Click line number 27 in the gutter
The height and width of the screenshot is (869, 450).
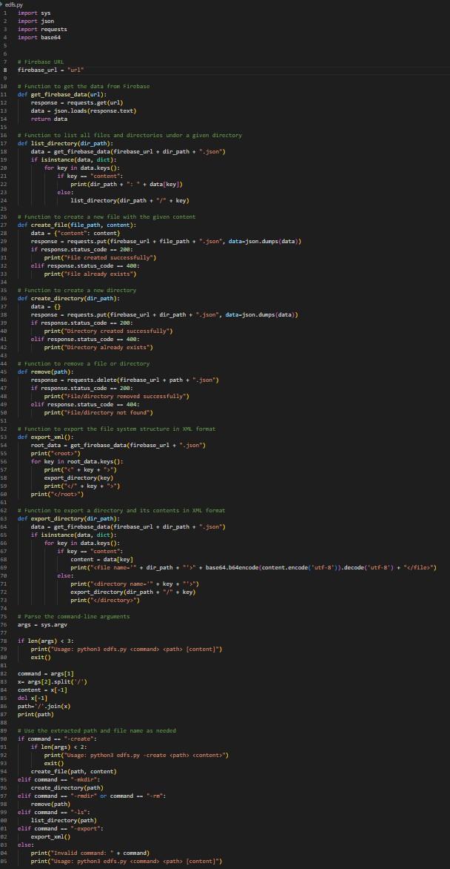[4, 225]
